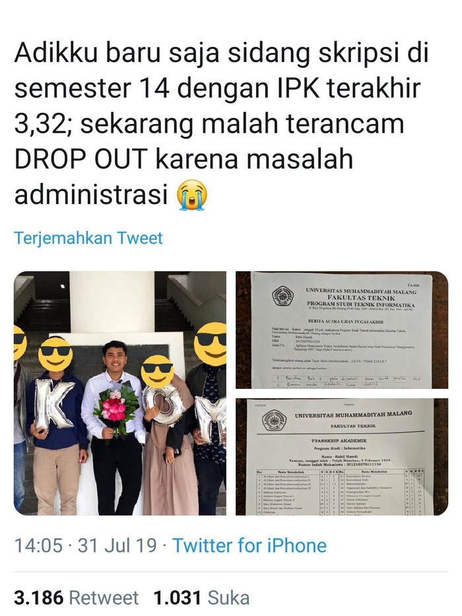Click the university logo on Berita Acara document
Image resolution: width=462 pixels, height=616 pixels.
tap(282, 296)
